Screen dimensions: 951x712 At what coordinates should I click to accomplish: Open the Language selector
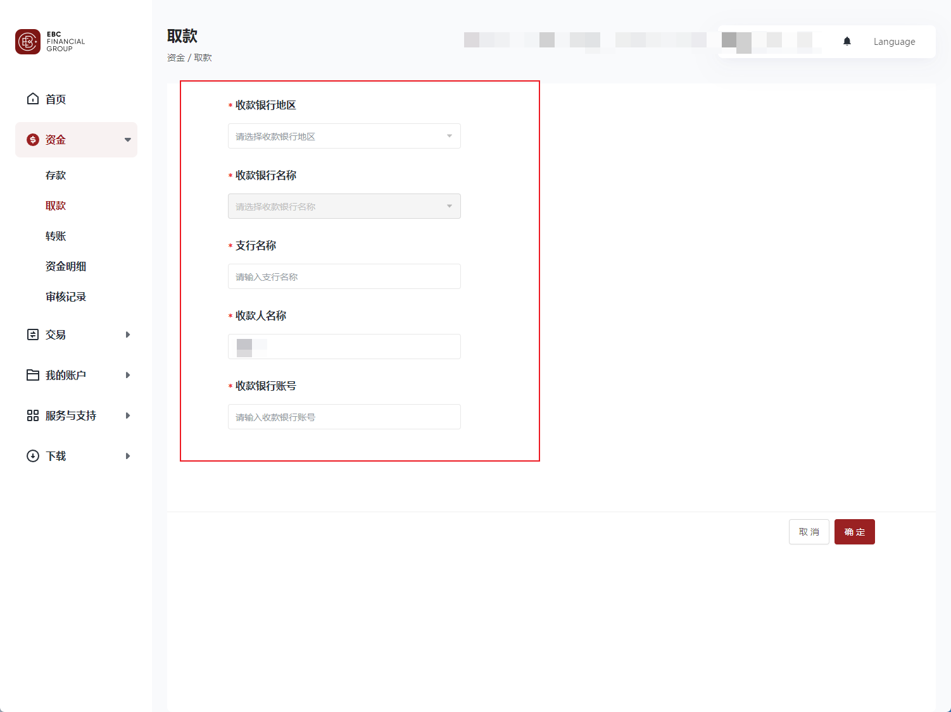coord(894,42)
